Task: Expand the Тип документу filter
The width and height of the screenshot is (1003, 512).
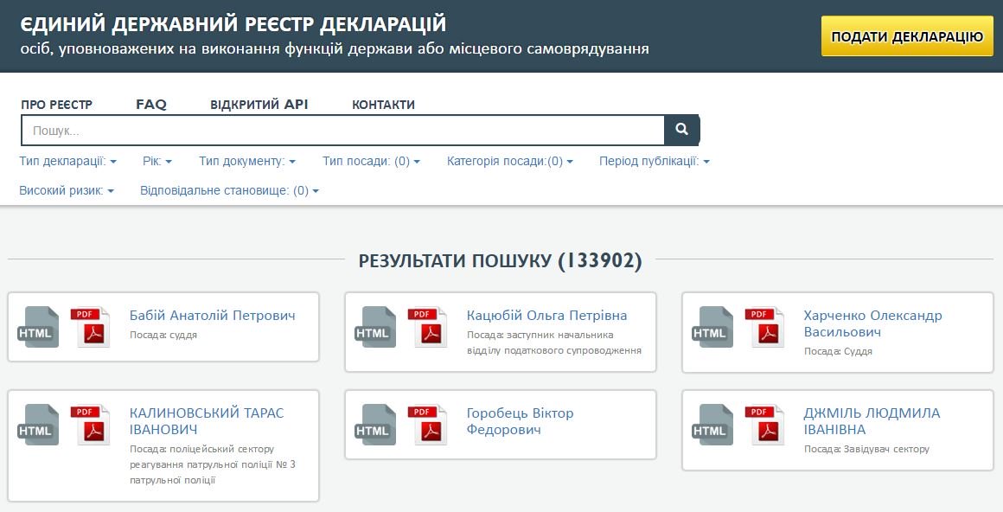Action: (247, 161)
